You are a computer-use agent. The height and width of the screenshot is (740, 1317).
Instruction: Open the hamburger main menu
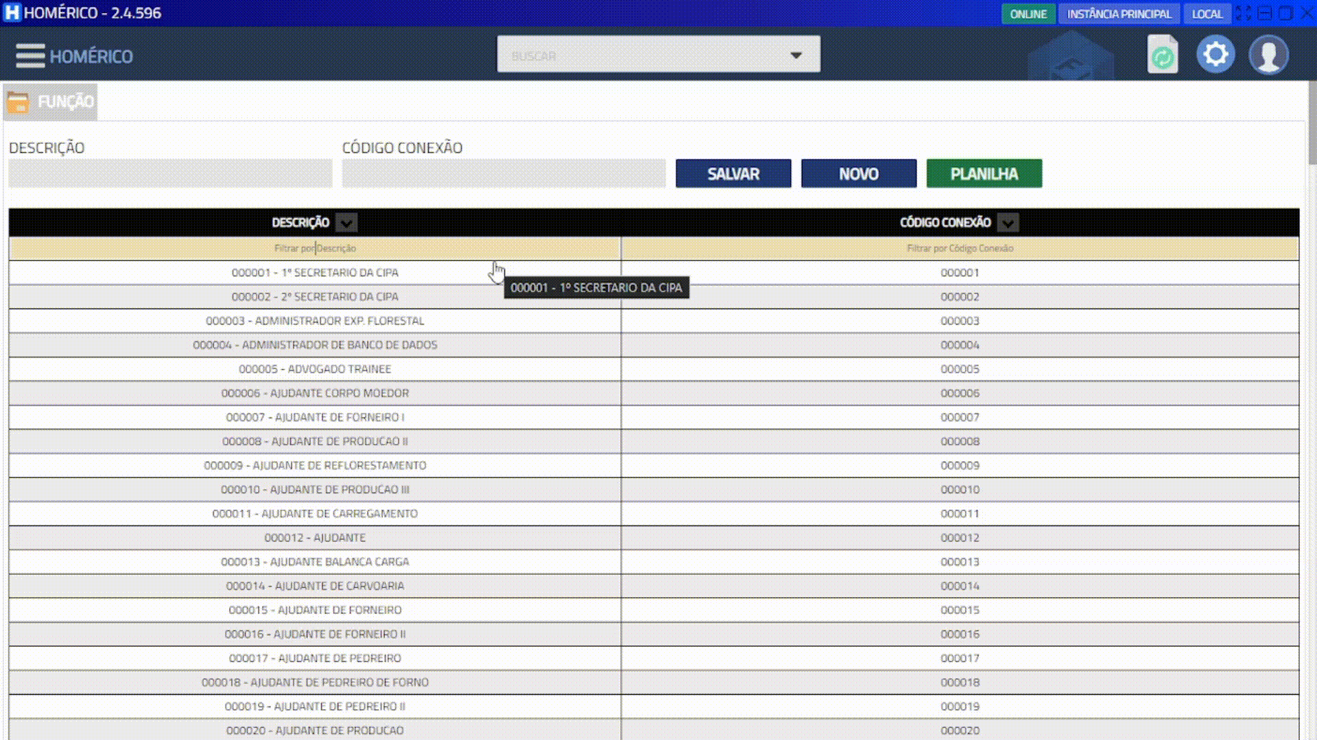[30, 56]
